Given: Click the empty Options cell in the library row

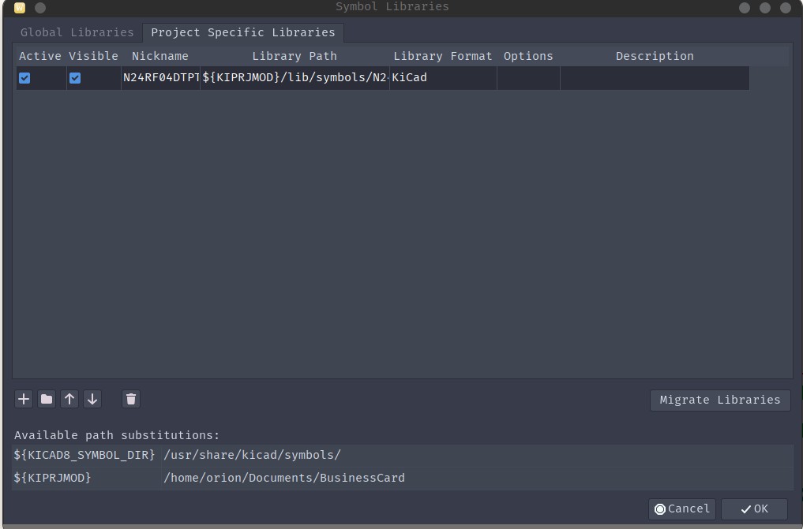Looking at the screenshot, I should pos(528,78).
